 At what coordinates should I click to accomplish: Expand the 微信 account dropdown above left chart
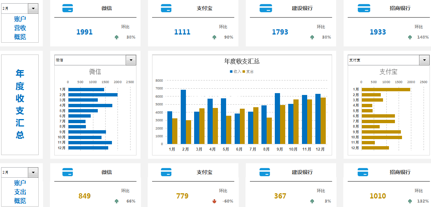131,60
